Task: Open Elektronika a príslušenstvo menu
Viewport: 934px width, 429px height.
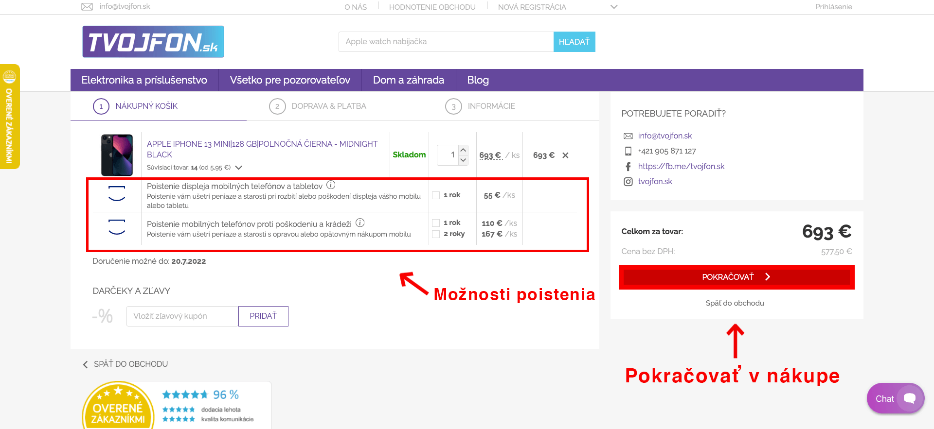Action: tap(144, 80)
